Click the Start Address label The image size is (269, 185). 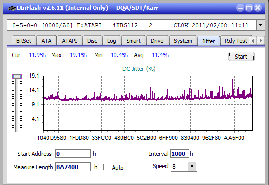pos(34,154)
